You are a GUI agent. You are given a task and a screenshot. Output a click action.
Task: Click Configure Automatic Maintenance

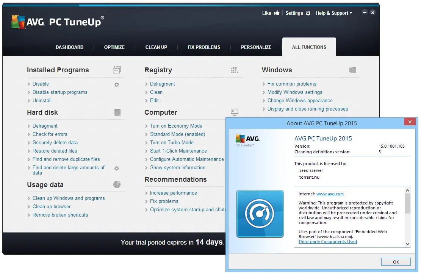tap(187, 159)
